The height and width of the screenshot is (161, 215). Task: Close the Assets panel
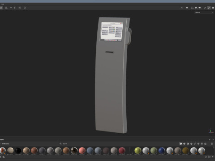[213, 140]
